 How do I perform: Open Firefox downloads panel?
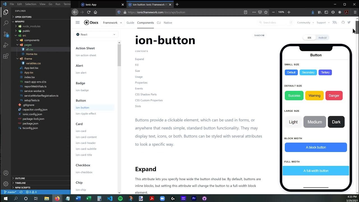pos(313,12)
